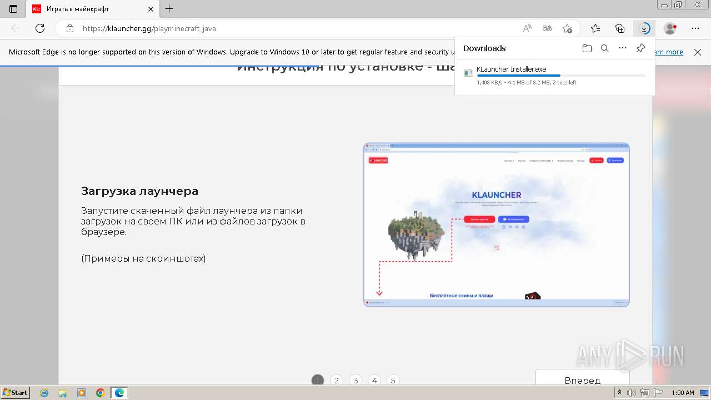
Task: Go to instruction step 1
Action: [x=318, y=381]
